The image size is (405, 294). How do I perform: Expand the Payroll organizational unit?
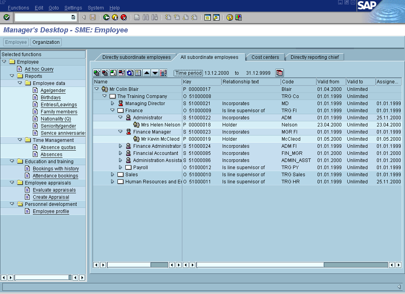coord(120,167)
